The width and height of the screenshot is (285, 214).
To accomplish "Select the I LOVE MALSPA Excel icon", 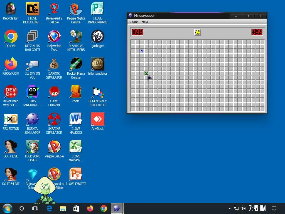I will coord(76,151).
